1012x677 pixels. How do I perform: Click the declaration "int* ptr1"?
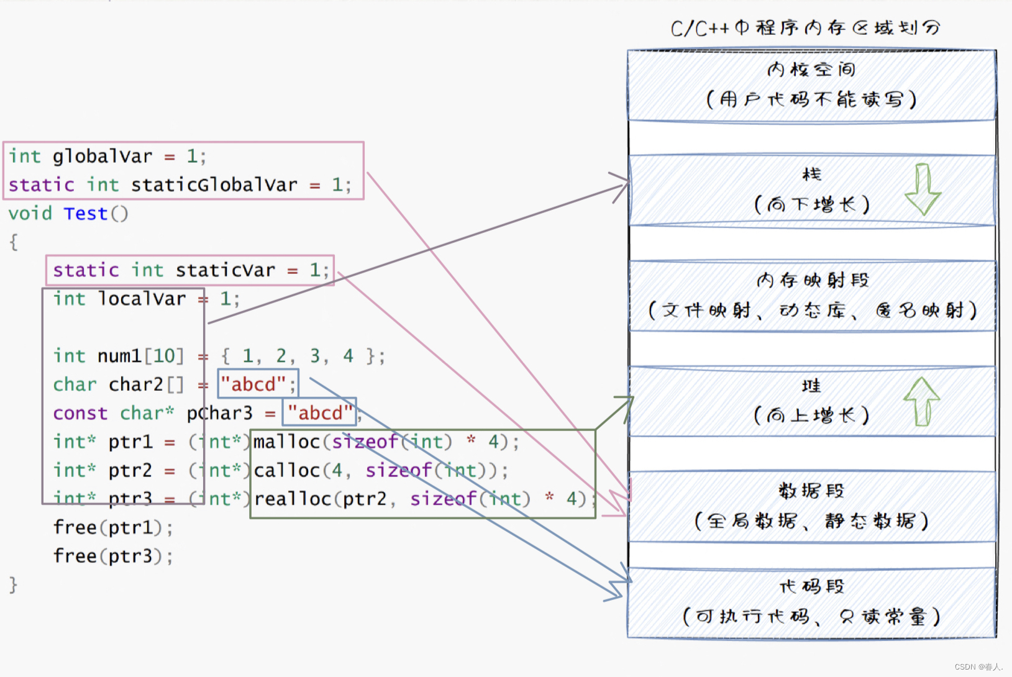(103, 442)
